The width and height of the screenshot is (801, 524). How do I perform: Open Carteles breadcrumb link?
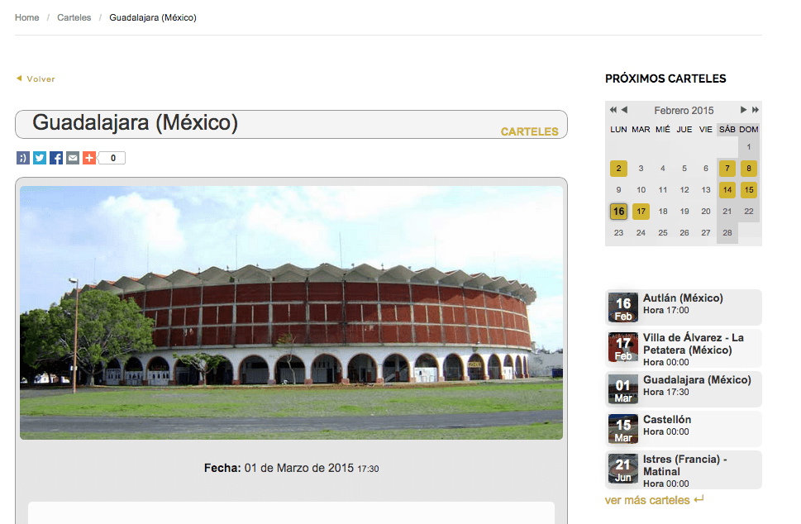click(x=74, y=17)
